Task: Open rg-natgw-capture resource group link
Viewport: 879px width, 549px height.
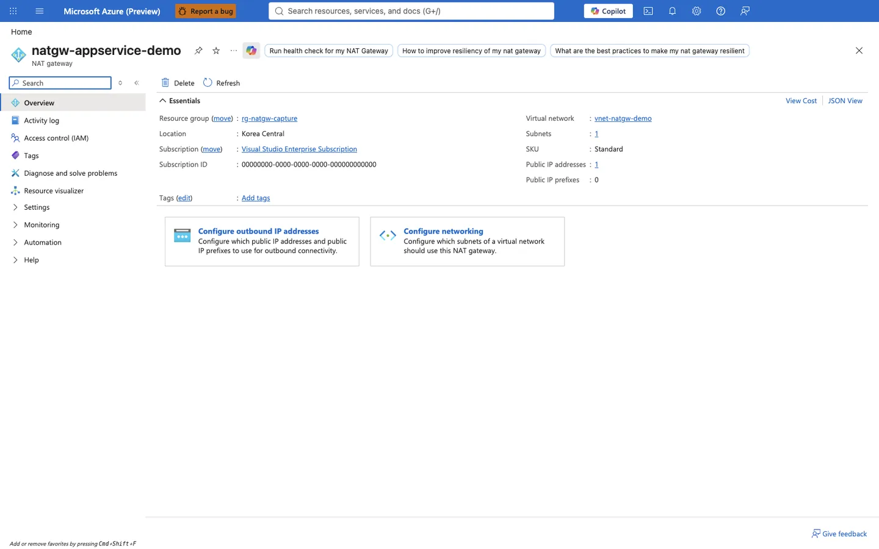Action: [x=269, y=118]
